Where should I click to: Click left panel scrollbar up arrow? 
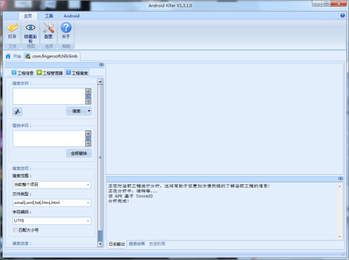(100, 82)
